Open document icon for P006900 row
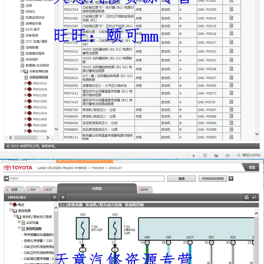 (231, 85)
